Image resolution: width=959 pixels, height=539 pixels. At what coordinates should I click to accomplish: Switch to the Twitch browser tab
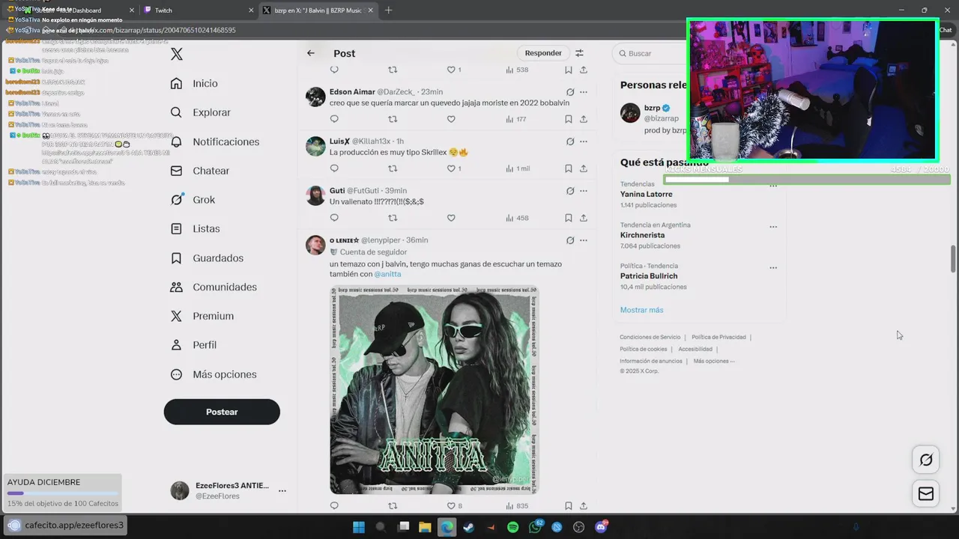[199, 10]
